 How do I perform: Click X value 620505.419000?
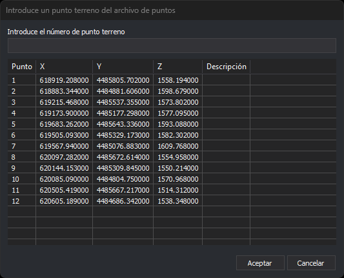point(64,190)
